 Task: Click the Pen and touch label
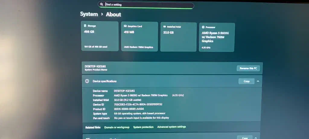click(x=101, y=118)
